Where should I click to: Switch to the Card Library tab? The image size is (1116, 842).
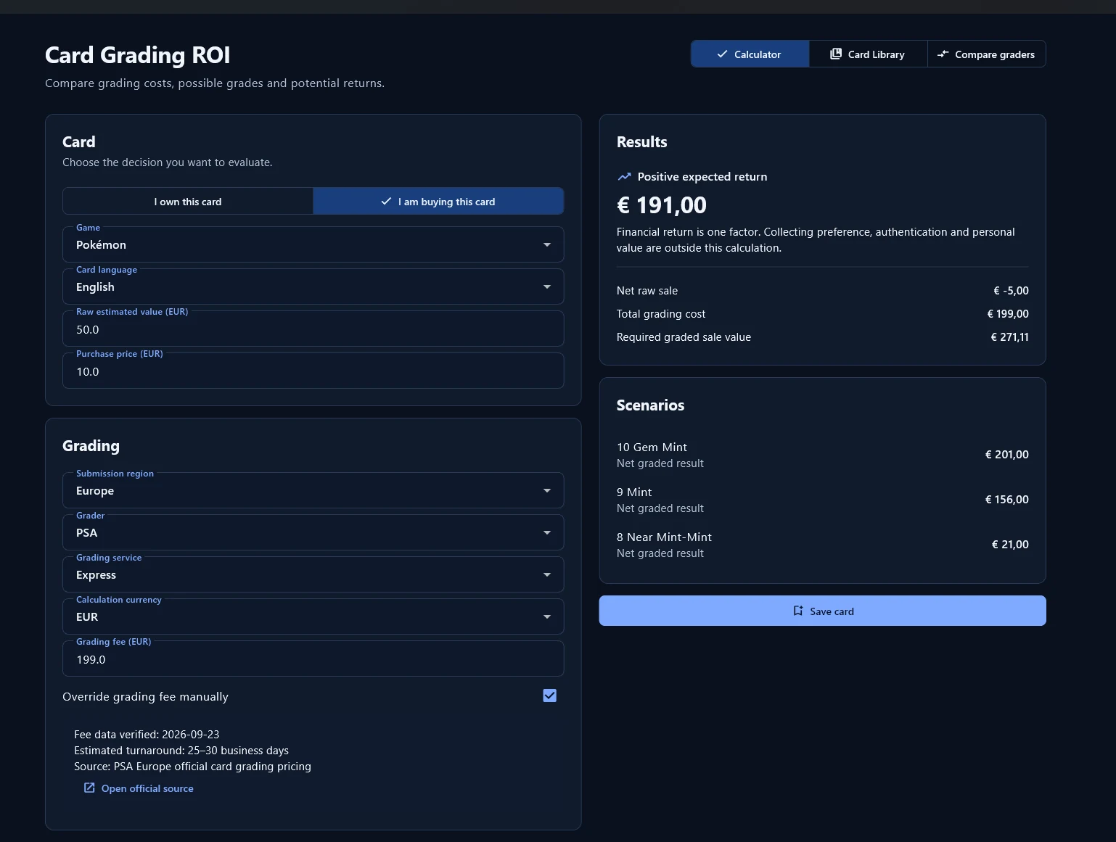[x=868, y=54]
